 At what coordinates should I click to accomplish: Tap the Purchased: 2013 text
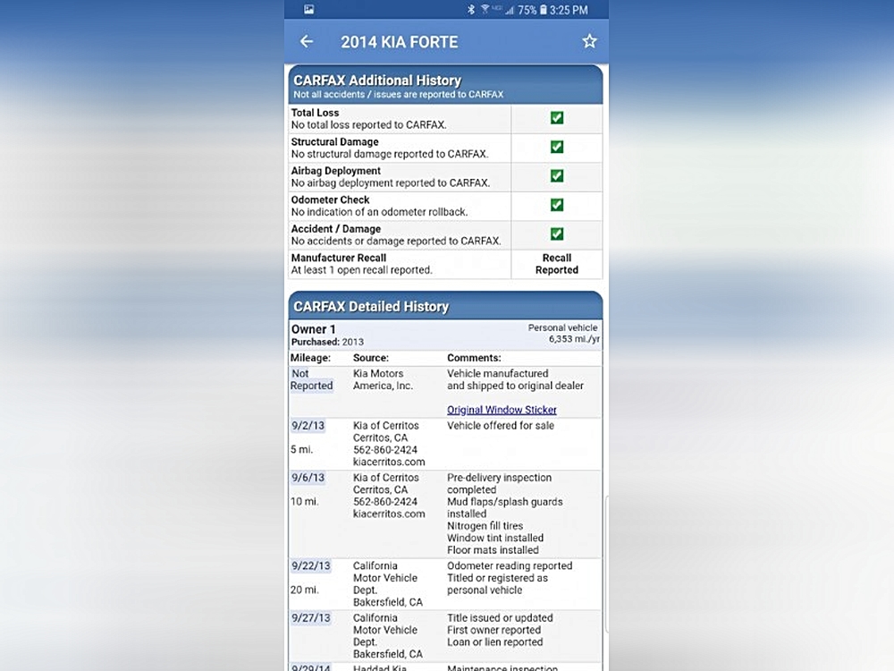coord(327,342)
